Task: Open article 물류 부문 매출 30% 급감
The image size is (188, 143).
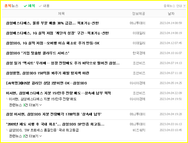Action: coord(52,23)
